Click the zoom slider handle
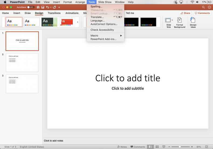The width and height of the screenshot is (213, 149). click(180, 147)
